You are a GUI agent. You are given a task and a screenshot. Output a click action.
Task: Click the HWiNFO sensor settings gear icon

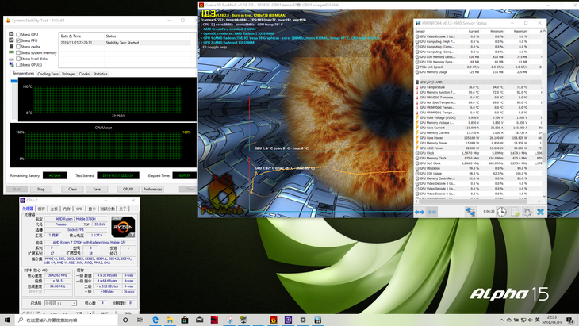point(527,212)
